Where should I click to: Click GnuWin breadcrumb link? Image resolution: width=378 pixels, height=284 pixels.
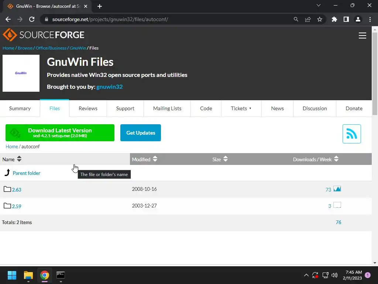click(78, 48)
